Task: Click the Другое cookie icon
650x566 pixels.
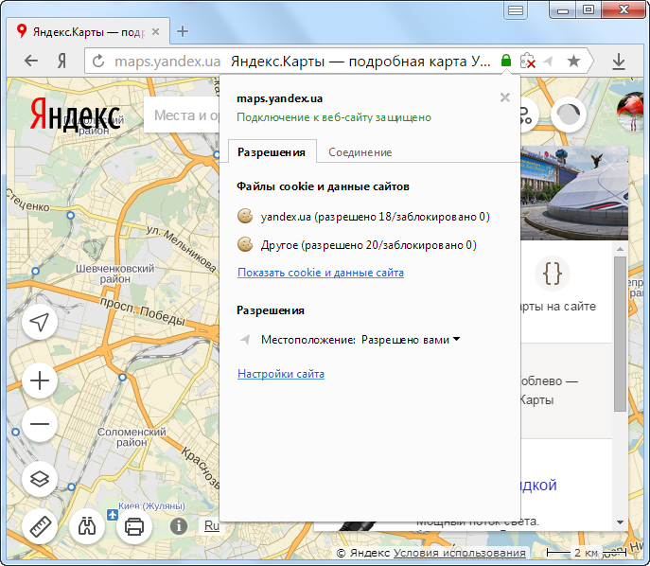Action: [x=245, y=244]
